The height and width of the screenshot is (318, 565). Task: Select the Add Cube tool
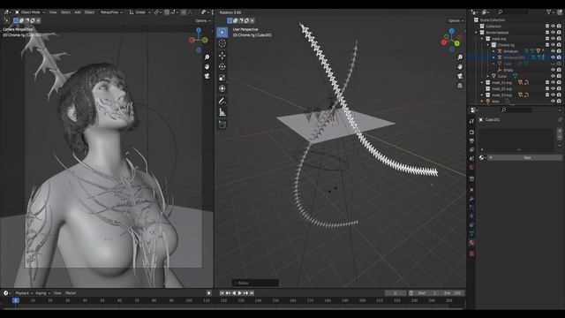(222, 125)
